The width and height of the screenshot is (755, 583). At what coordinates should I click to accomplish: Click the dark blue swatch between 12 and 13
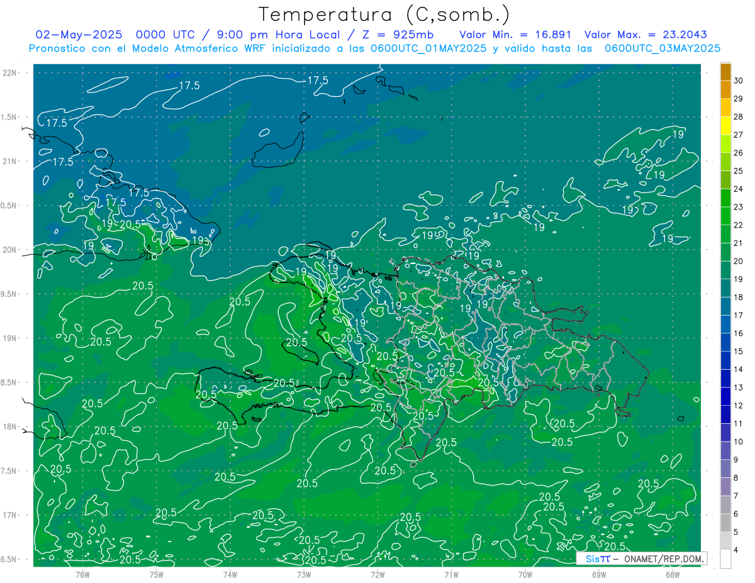[x=725, y=396]
